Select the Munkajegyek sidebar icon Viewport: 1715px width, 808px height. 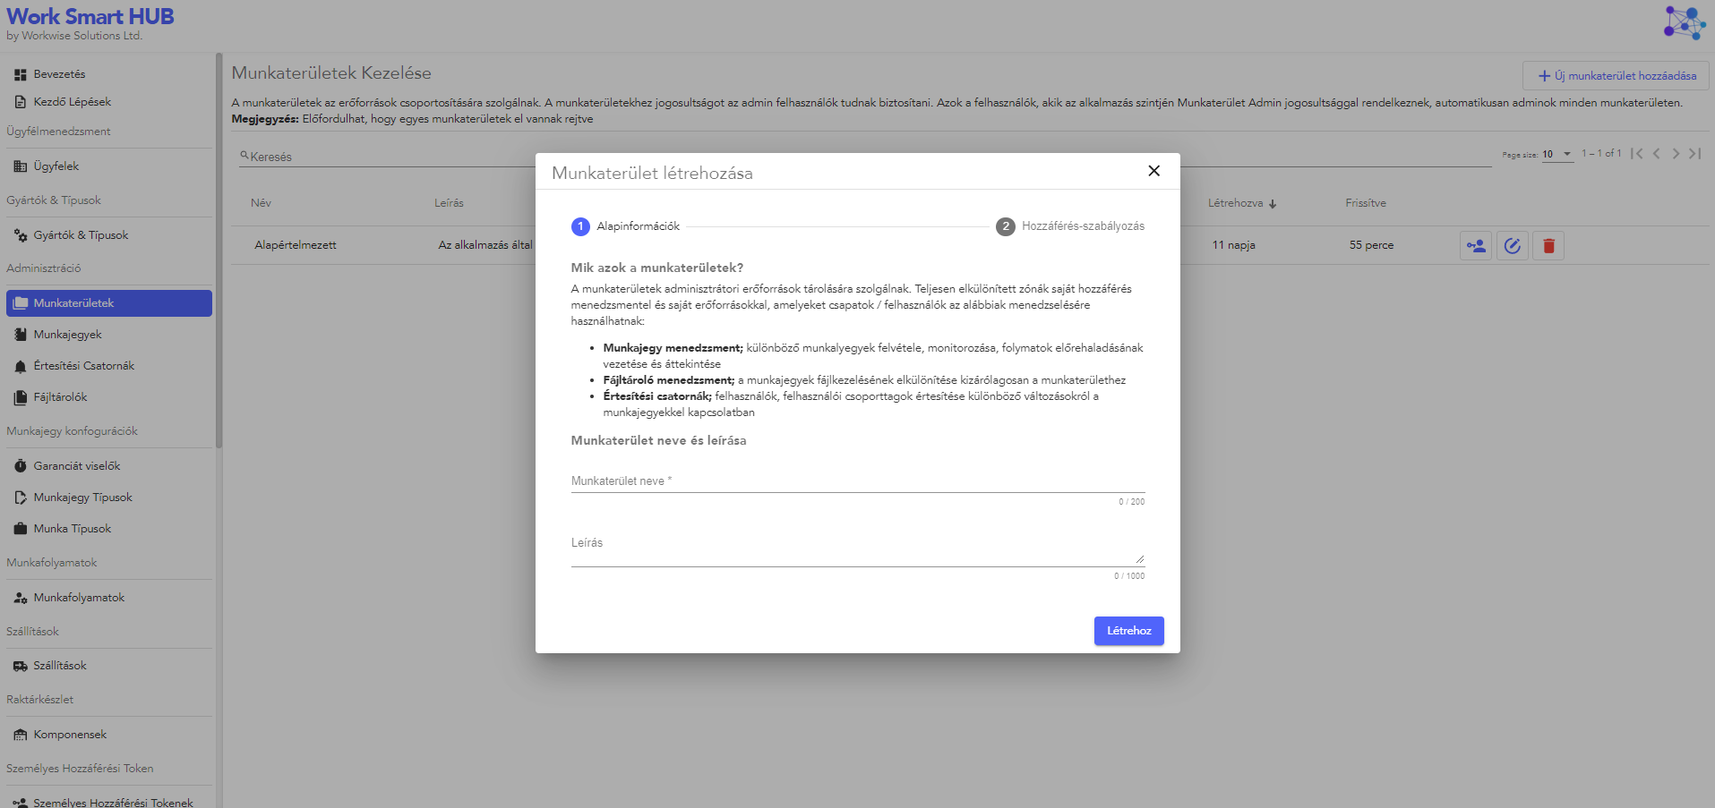(x=20, y=334)
